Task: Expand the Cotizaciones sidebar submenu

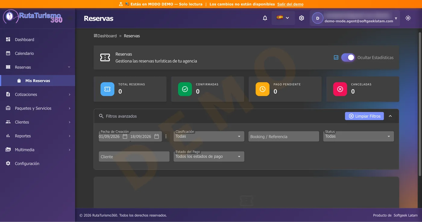Action: (37, 94)
